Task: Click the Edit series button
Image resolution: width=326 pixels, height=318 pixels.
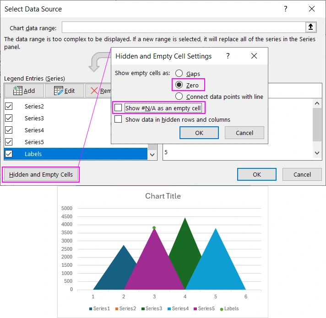Action: click(65, 91)
